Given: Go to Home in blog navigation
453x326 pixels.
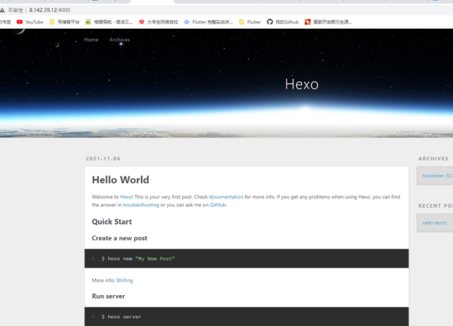Looking at the screenshot, I should click(x=91, y=39).
